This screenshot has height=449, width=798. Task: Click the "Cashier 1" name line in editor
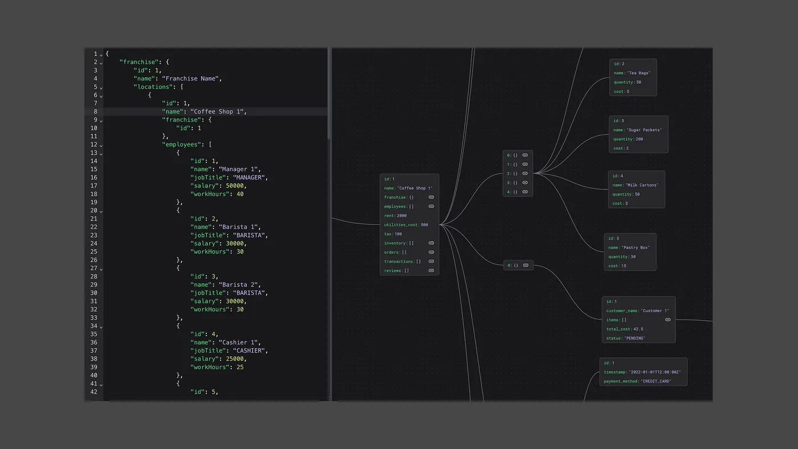(226, 342)
